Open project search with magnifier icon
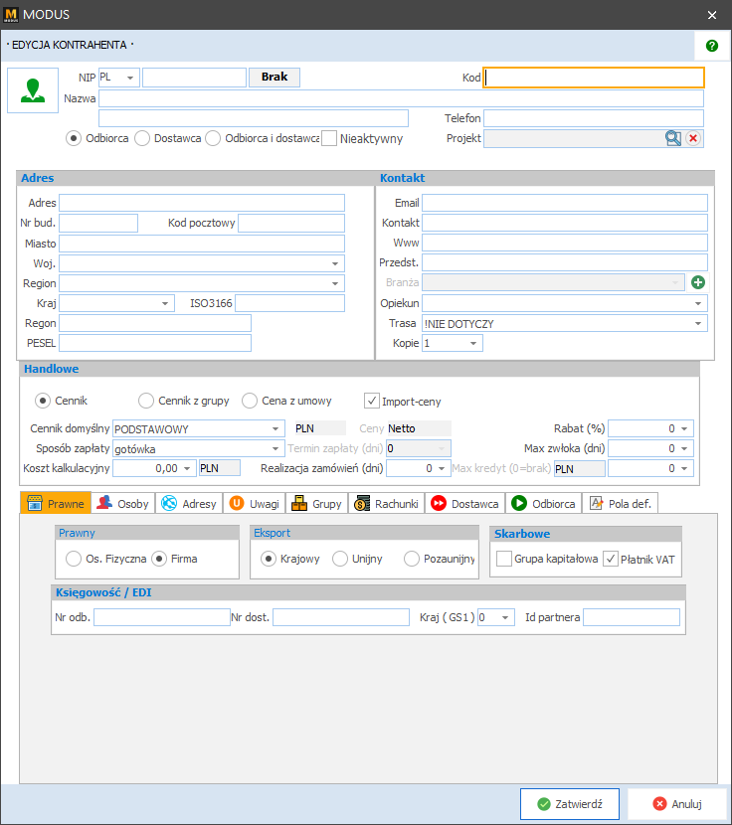Viewport: 732px width, 825px height. 673,139
